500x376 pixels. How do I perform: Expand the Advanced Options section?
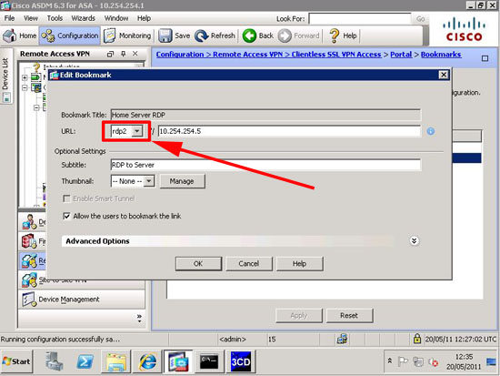click(414, 241)
